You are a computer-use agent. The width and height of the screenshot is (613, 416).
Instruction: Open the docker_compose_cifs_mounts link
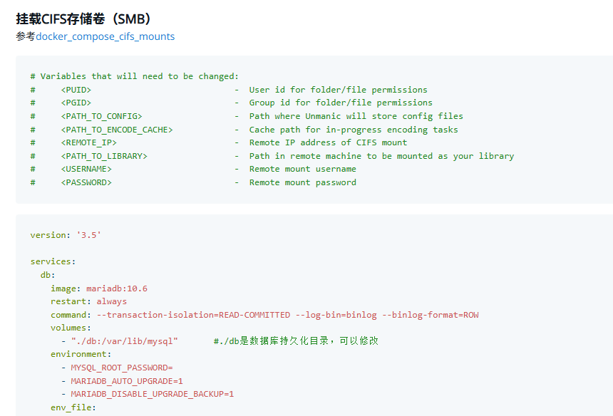(x=105, y=36)
